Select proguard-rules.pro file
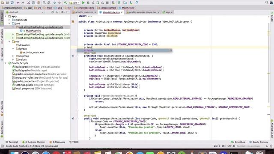Viewport: 274px width, 154px height. click(x=40, y=78)
